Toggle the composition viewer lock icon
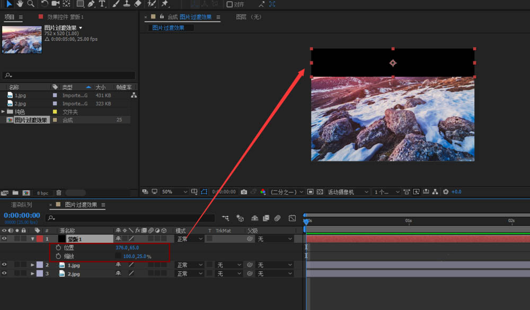The width and height of the screenshot is (530, 310). point(162,16)
